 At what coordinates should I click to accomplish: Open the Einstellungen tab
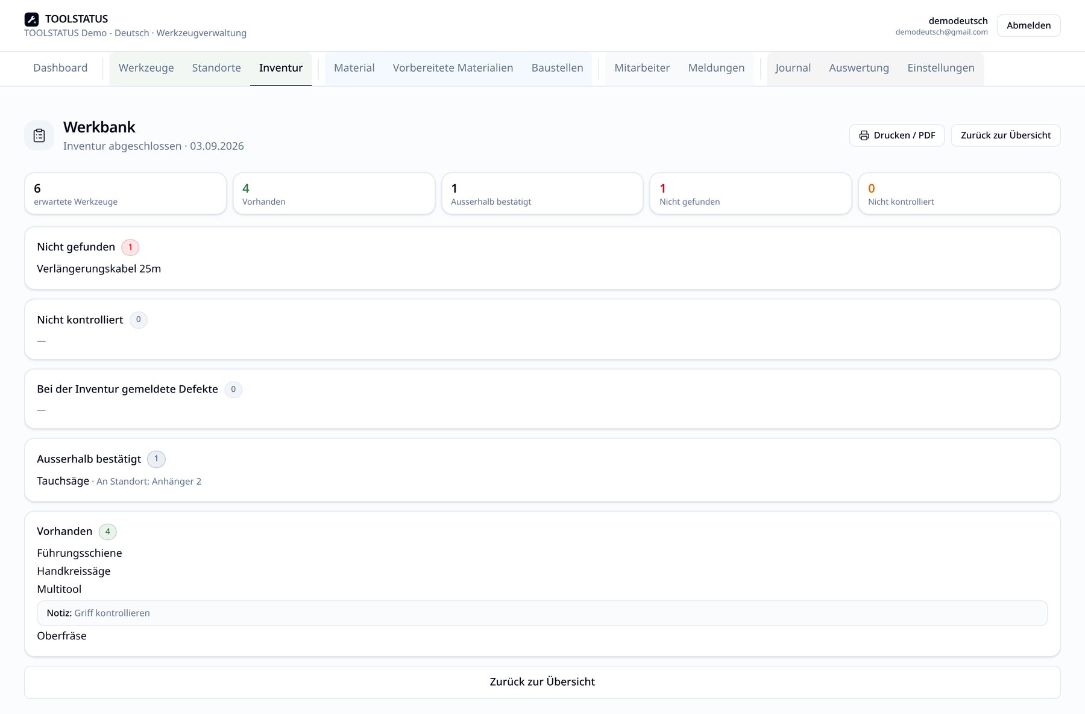940,68
